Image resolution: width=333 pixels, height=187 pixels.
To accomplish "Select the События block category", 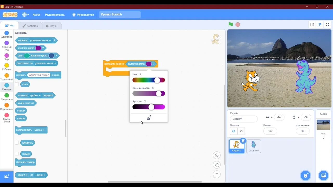I will click(7, 67).
